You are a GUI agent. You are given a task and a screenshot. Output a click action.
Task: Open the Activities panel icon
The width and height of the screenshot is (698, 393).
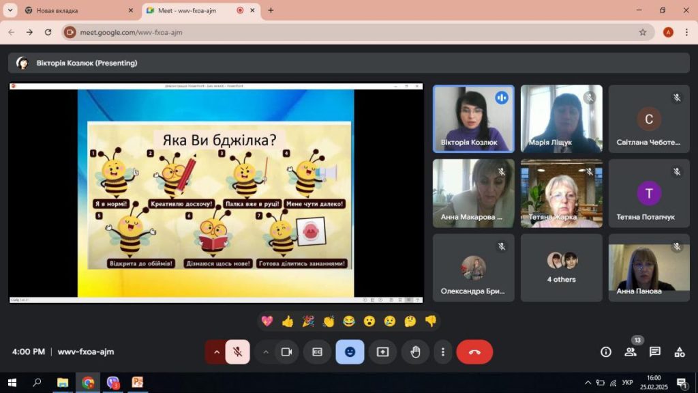[679, 352]
